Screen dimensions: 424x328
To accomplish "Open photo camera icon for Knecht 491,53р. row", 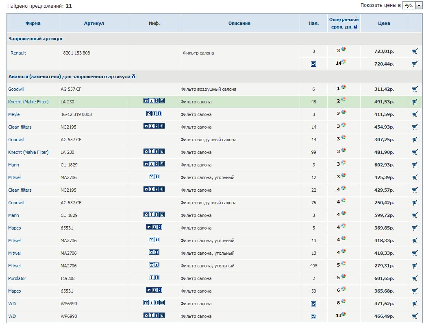I will (x=146, y=101).
